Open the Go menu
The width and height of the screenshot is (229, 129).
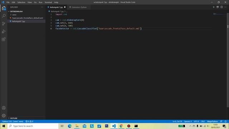(x=35, y=3)
